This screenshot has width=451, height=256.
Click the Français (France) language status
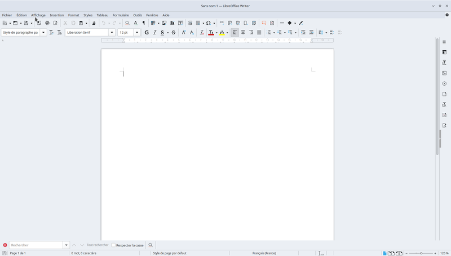pos(264,253)
